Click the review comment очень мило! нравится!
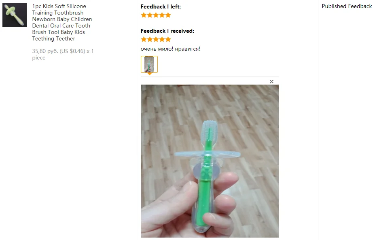The image size is (377, 240). 170,49
